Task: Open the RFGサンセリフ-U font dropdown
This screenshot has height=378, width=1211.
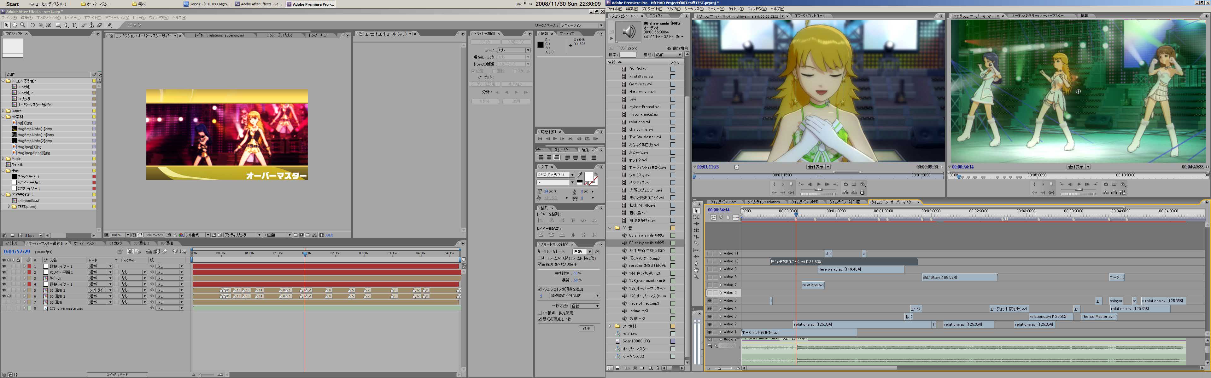Action: (572, 175)
